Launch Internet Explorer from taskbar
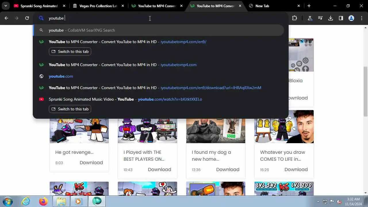 26,201
